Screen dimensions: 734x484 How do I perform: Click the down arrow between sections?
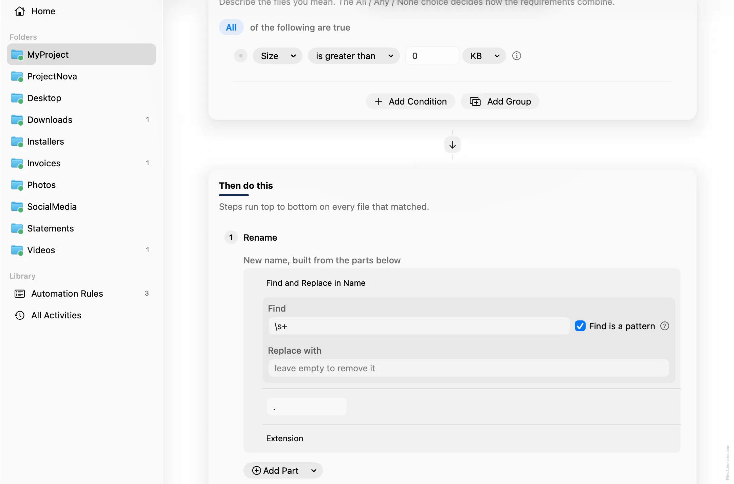[452, 145]
